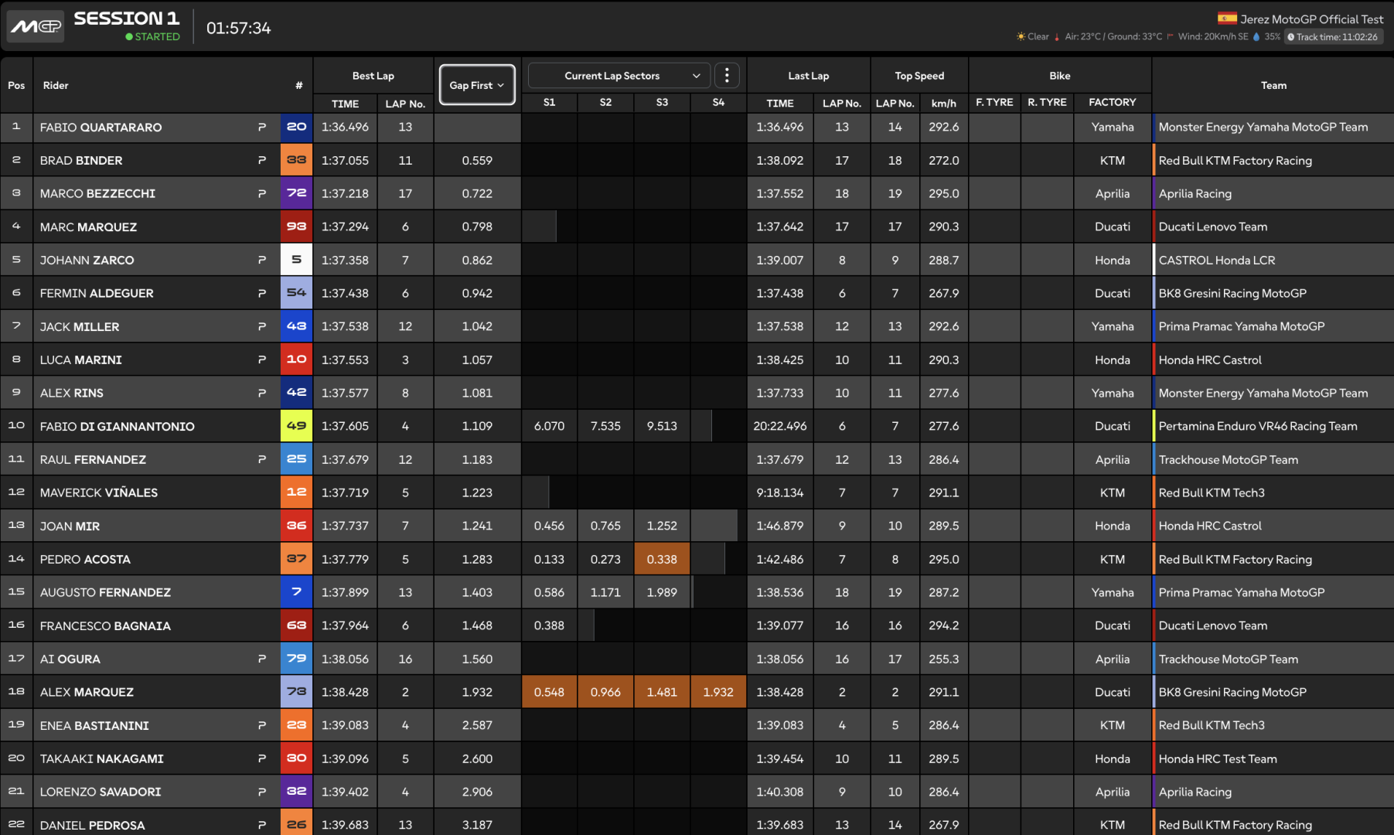This screenshot has width=1394, height=835.
Task: Click pit icon in Alex Rins row
Action: 262,393
